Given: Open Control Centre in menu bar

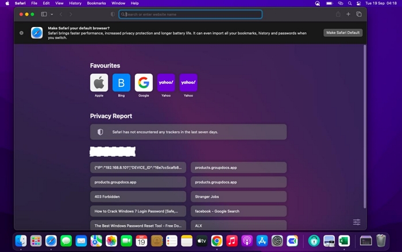Looking at the screenshot, I should (359, 3).
